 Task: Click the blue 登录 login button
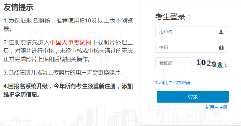pos(193,97)
